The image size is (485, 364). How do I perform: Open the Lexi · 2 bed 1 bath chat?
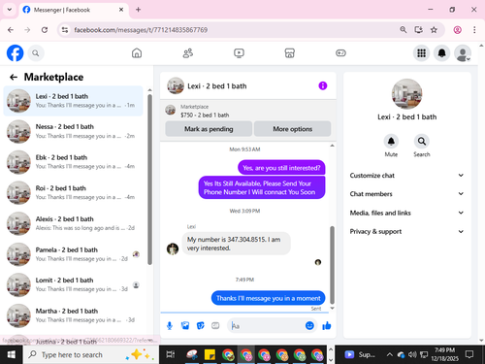pyautogui.click(x=73, y=101)
